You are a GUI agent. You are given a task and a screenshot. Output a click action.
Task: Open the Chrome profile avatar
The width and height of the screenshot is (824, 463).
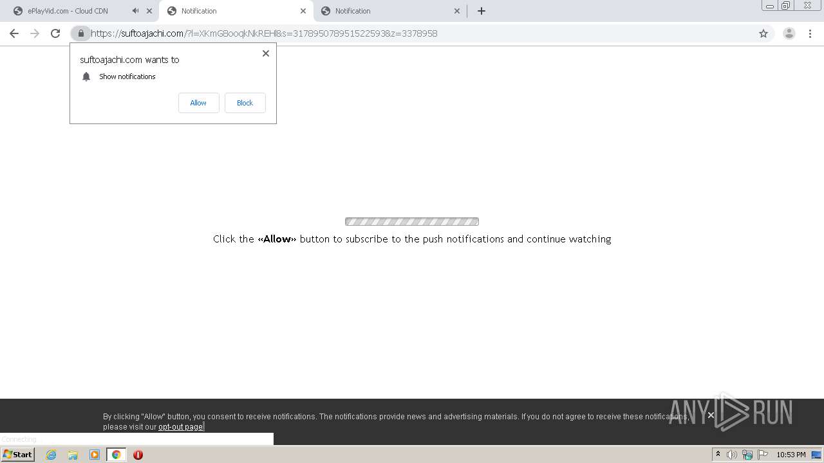tap(789, 33)
